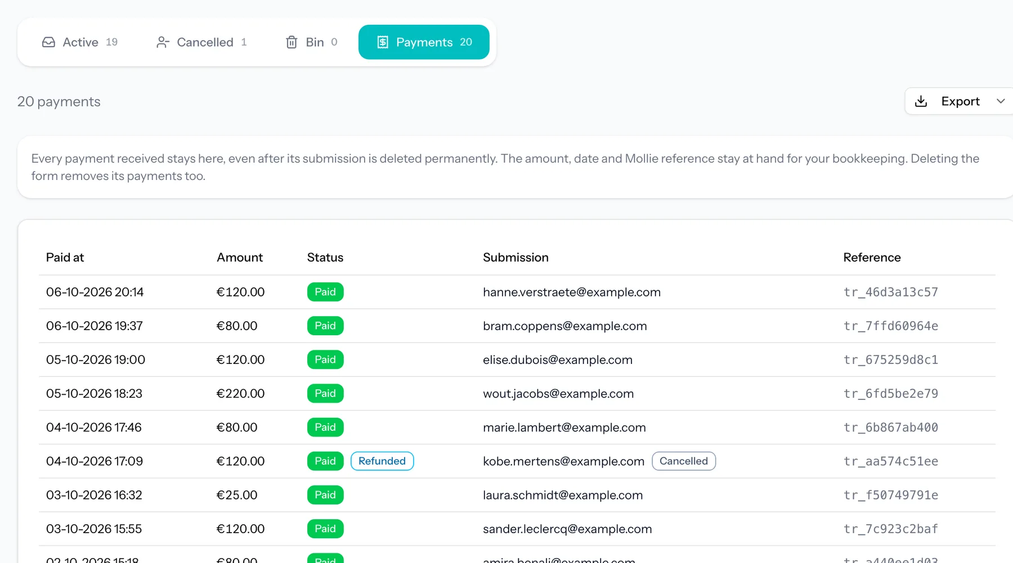The image size is (1013, 563).
Task: Click reference tr_7ffd60964e
Action: pos(891,326)
